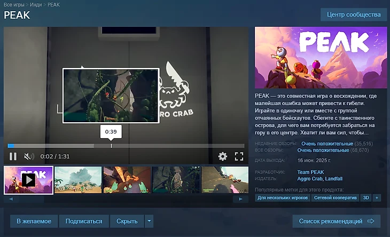The width and height of the screenshot is (390, 237).
Task: Open publisher Aggro Crab link
Action: pyautogui.click(x=310, y=179)
